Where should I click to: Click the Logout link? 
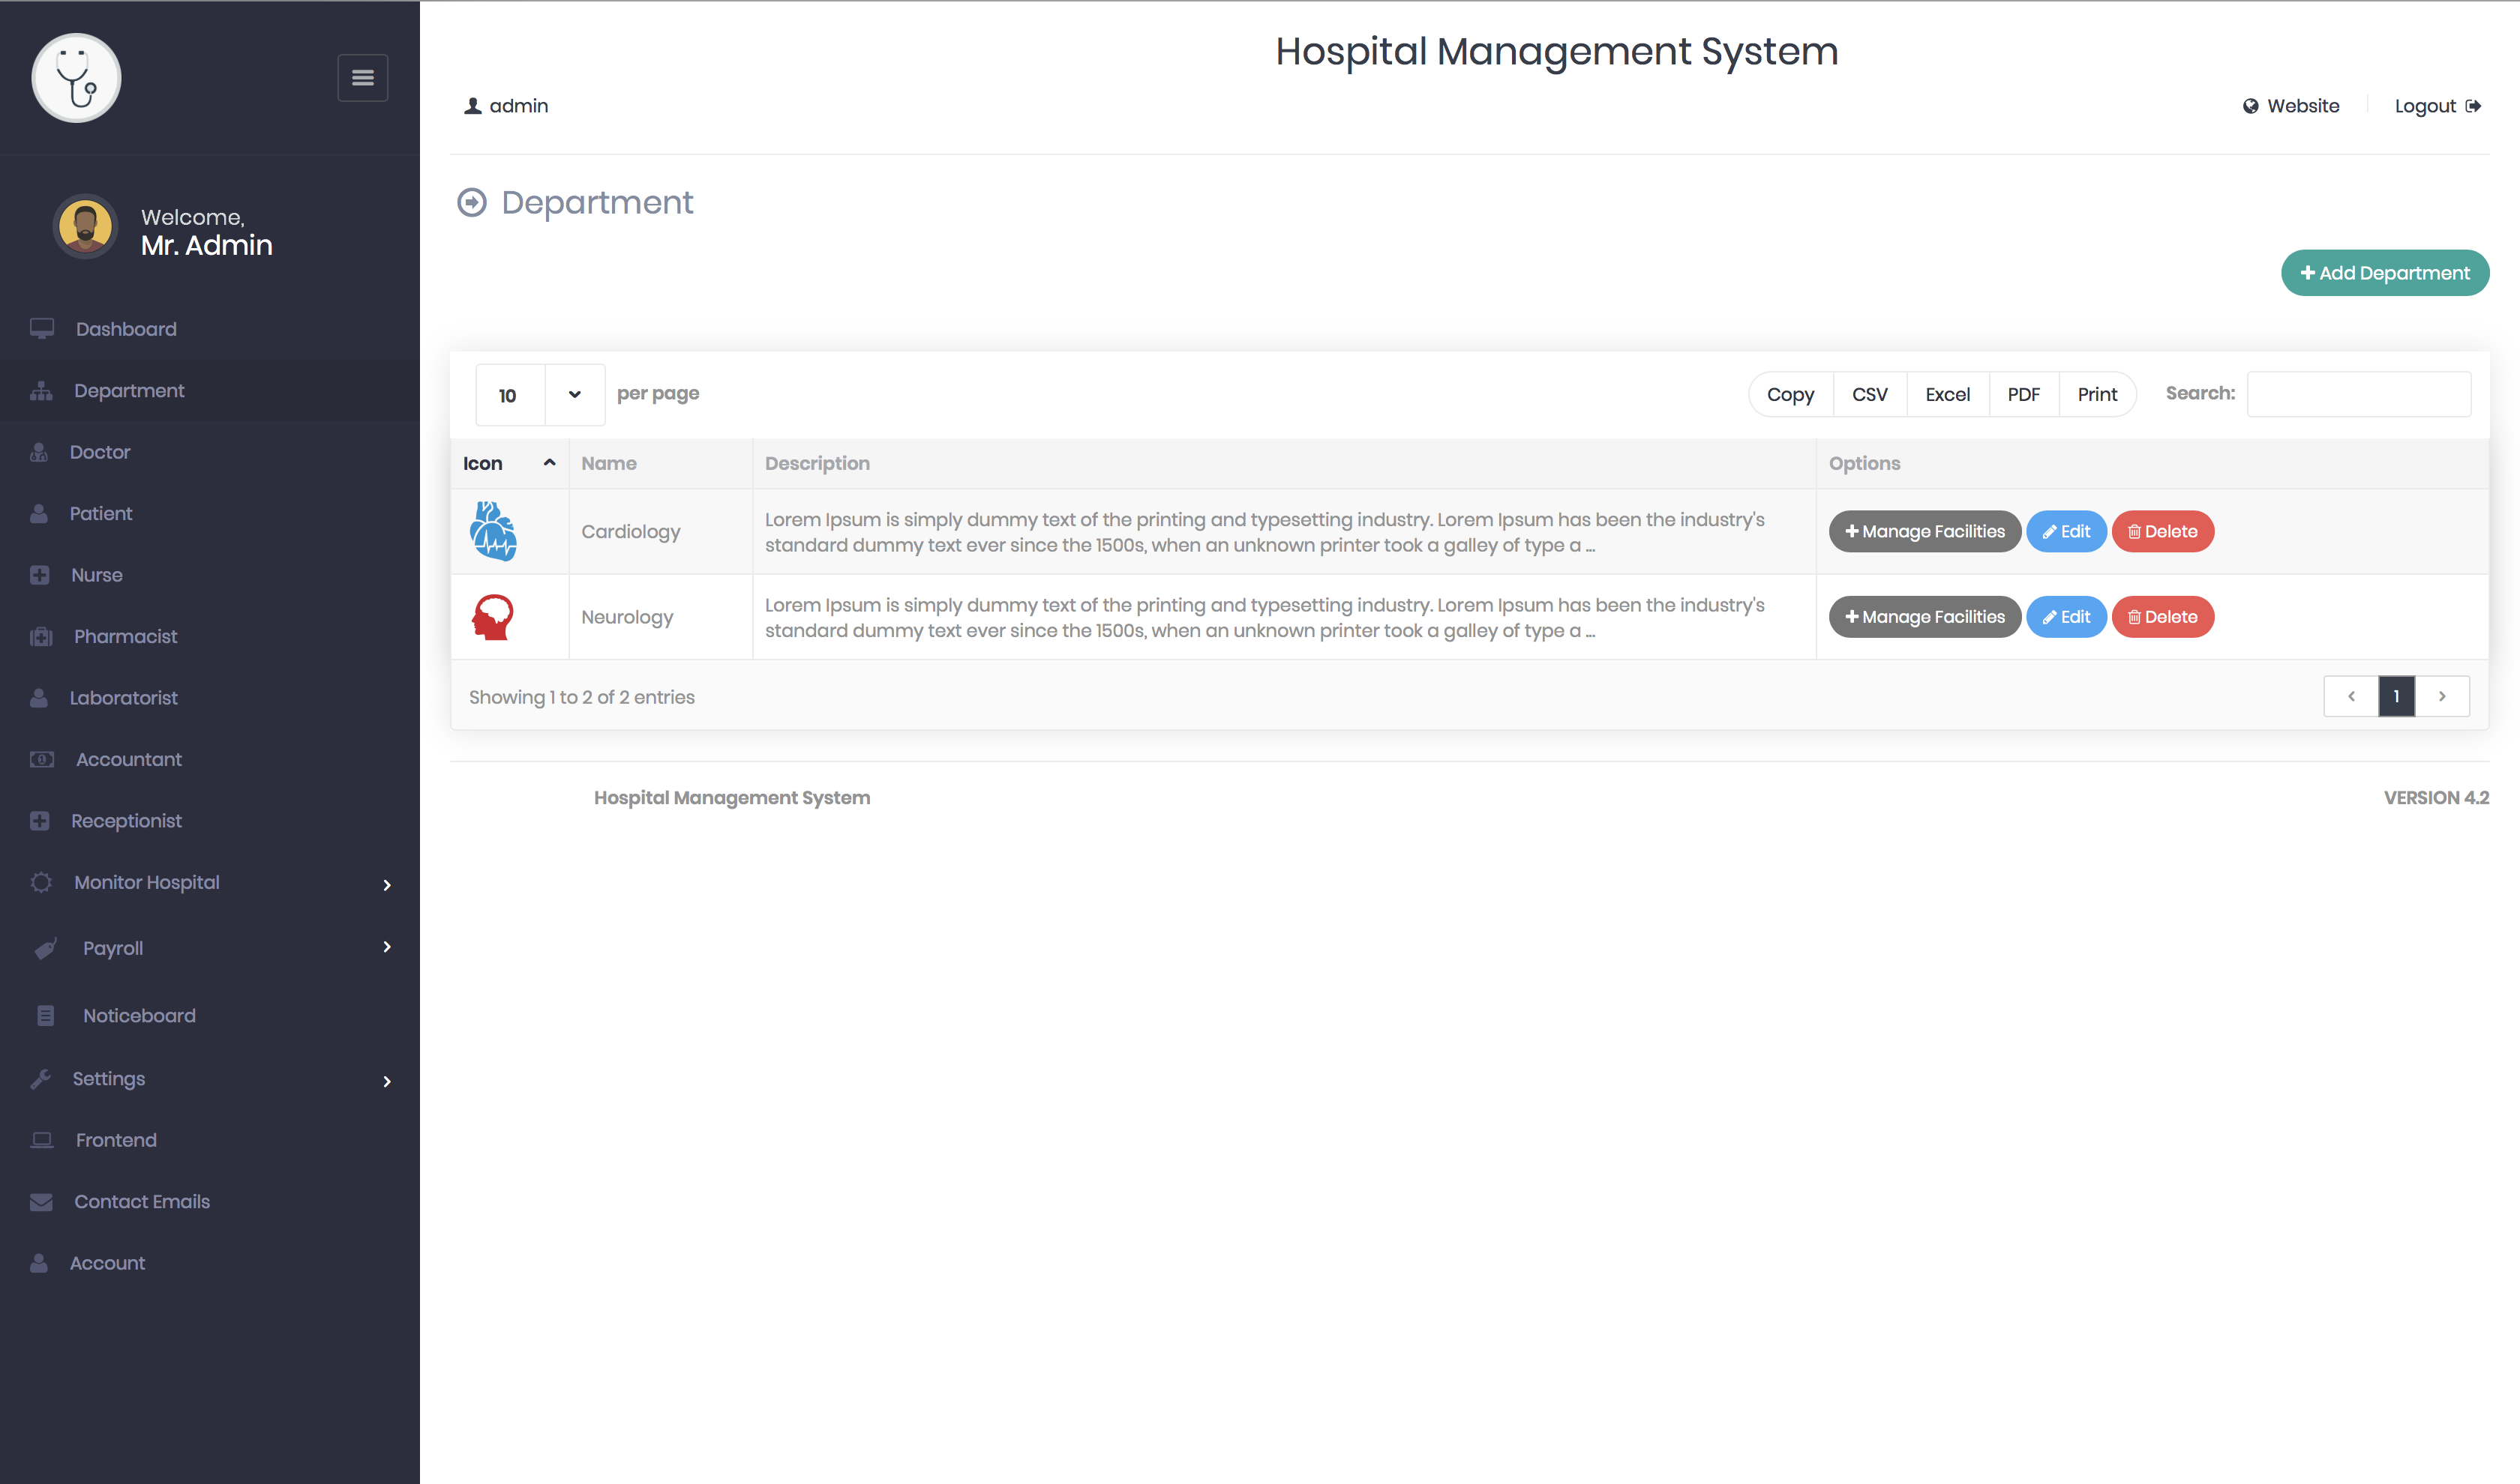[x=2437, y=106]
